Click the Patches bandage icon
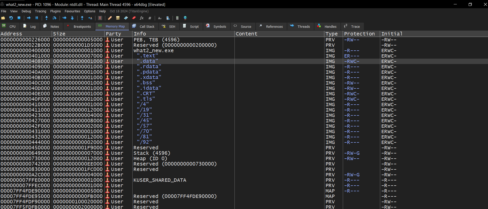This screenshot has height=209, width=488. [110, 18]
